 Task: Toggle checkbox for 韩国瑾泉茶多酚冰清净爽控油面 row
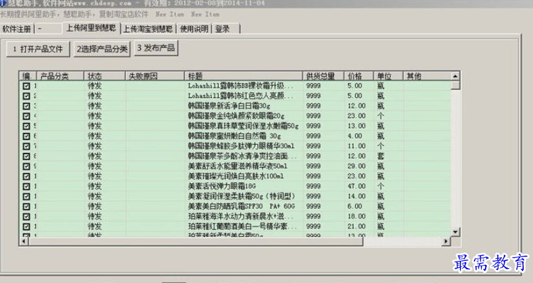click(26, 156)
